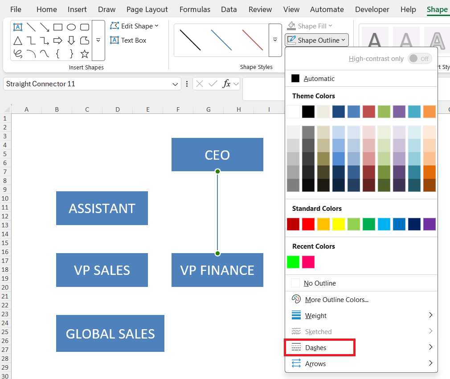The height and width of the screenshot is (379, 450).
Task: Pick the orange theme color swatch
Action: coord(430,112)
